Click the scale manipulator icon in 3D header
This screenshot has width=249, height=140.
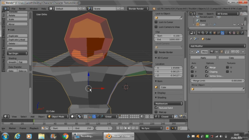click(102, 117)
